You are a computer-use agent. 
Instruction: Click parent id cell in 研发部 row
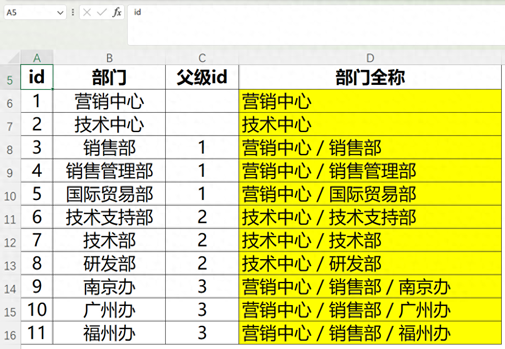pyautogui.click(x=202, y=263)
